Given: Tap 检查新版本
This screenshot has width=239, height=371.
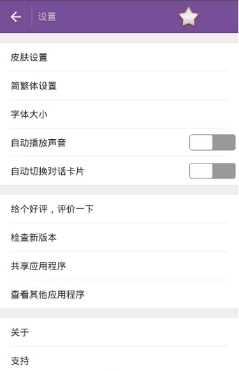Looking at the screenshot, I should [119, 238].
